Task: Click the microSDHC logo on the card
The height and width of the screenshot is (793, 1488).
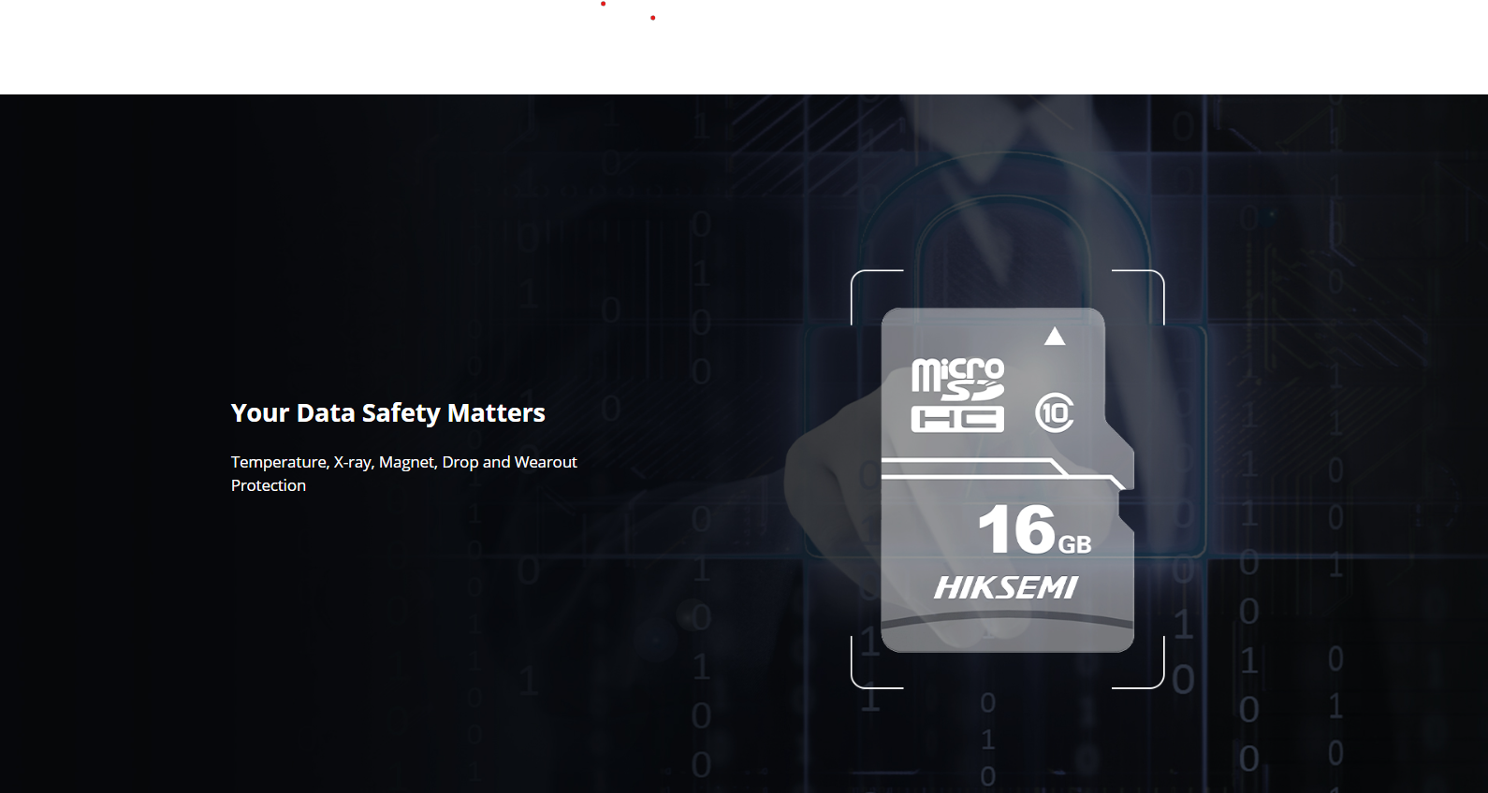Action: pos(957,395)
